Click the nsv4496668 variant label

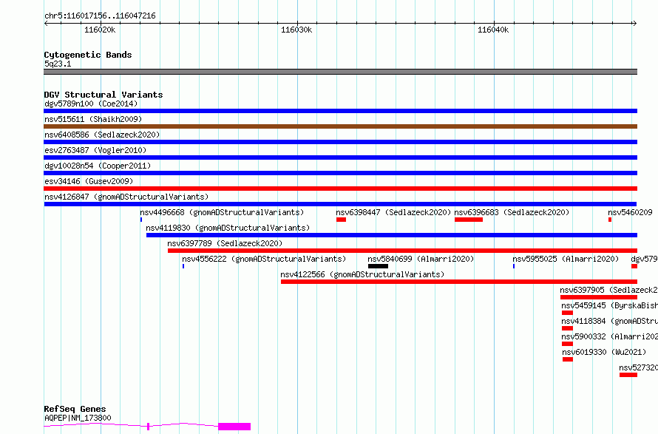222,212
